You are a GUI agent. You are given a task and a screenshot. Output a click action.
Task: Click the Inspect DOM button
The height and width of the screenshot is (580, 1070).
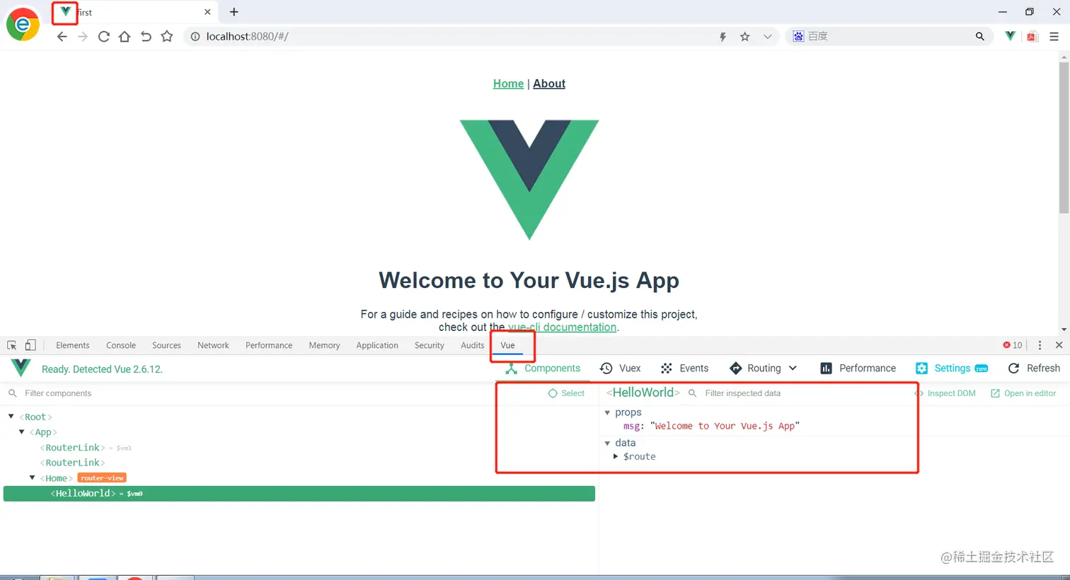click(945, 393)
